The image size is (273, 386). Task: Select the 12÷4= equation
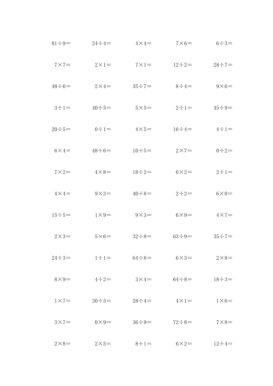tap(223, 344)
